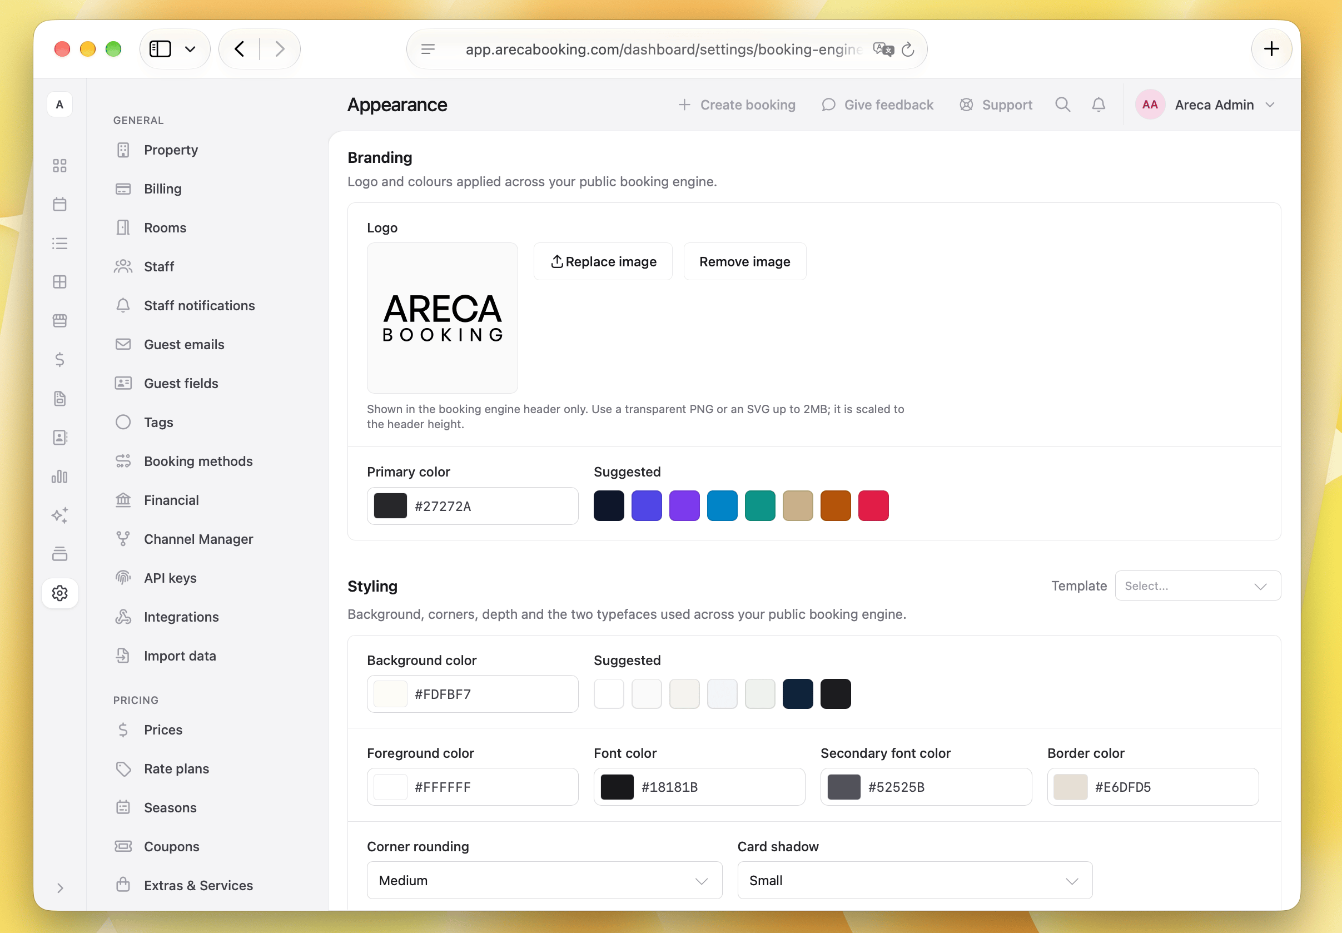Go to Billing settings
Screen dimensions: 1342x933
tap(163, 189)
